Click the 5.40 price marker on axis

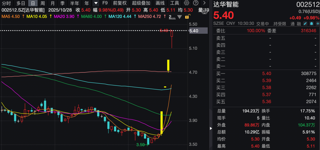(194, 31)
